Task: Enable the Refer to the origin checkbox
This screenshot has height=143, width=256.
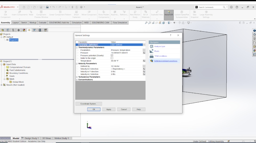Action: coord(112,58)
